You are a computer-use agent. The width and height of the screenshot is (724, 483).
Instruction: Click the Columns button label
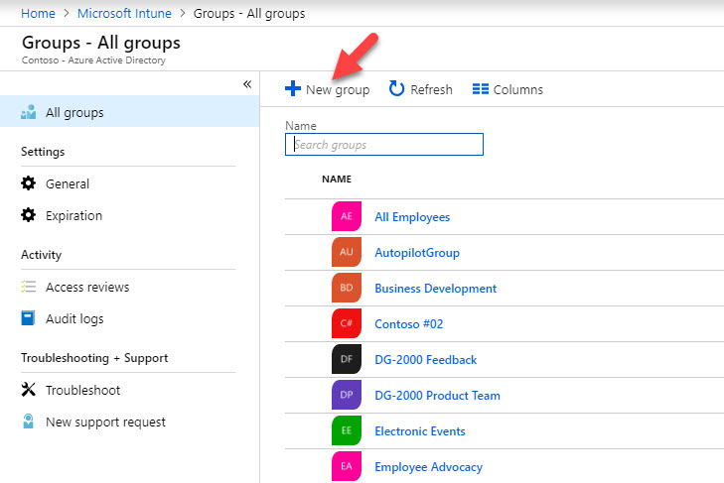tap(518, 89)
